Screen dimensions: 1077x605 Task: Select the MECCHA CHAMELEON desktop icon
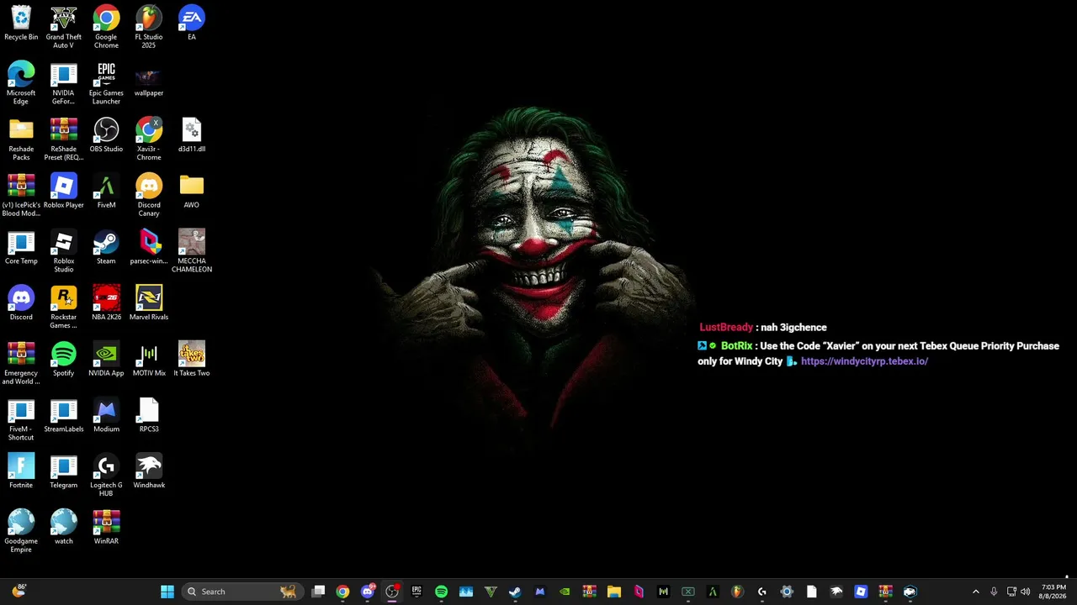point(191,252)
